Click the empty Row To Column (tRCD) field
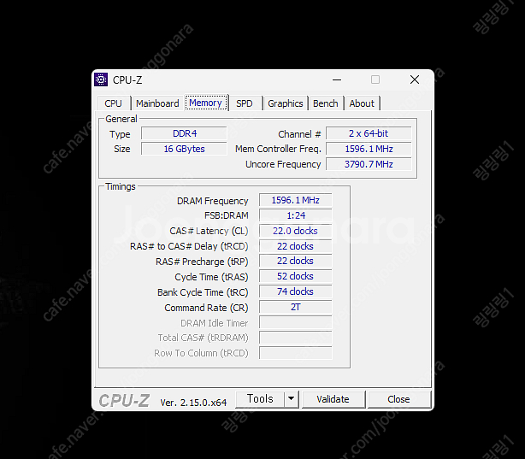 [295, 353]
